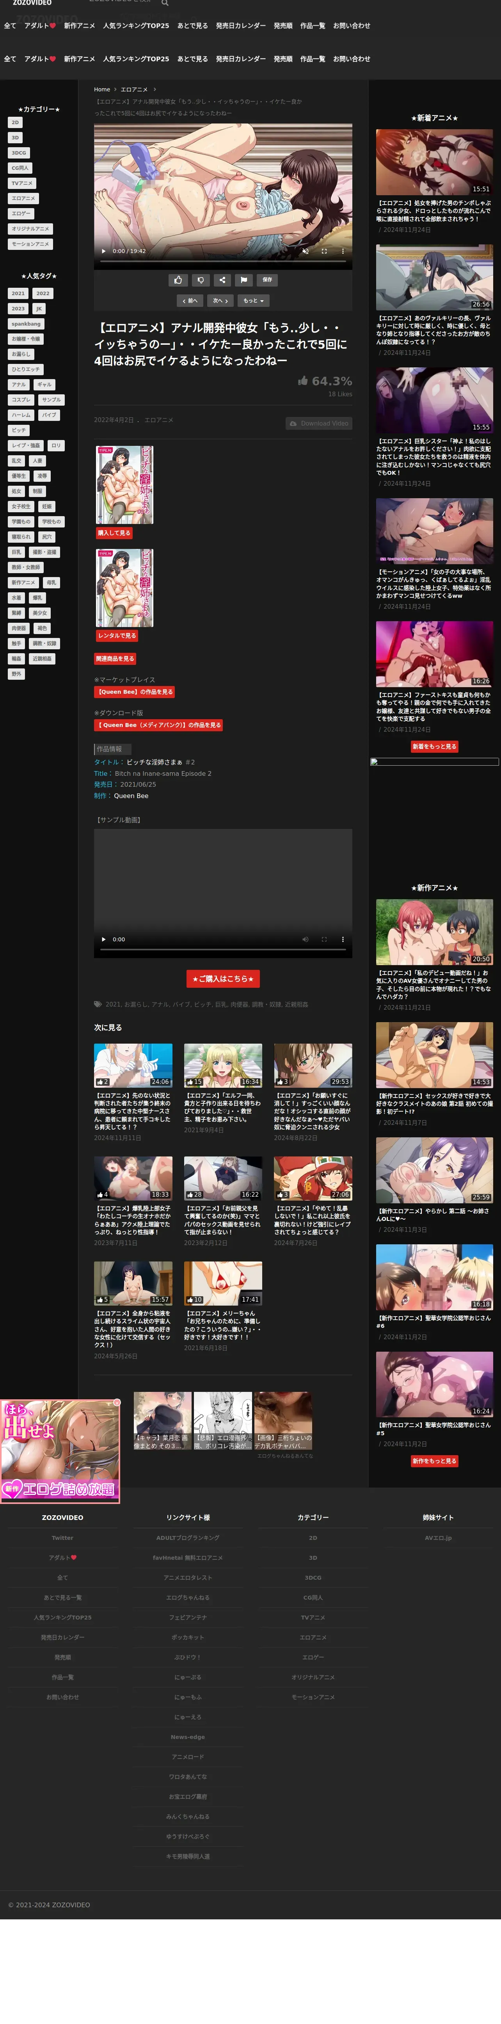This screenshot has height=2024, width=501.
Task: Click the アニメロード footer link
Action: coord(188,1757)
